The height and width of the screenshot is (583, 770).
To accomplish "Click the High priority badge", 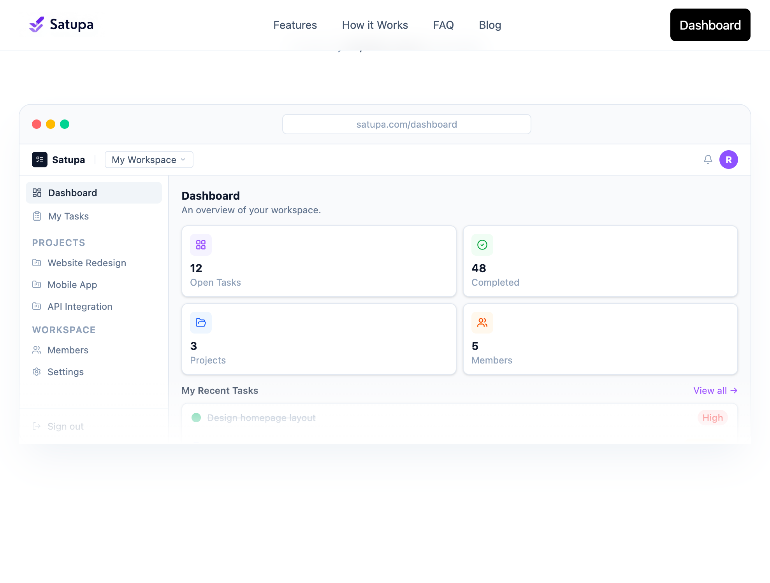I will tap(712, 418).
